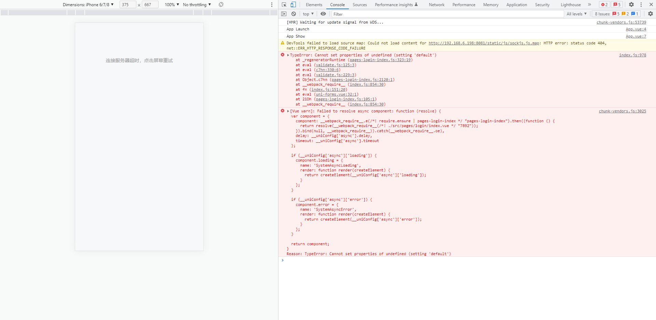Open index.js:151:20 link

(x=328, y=89)
